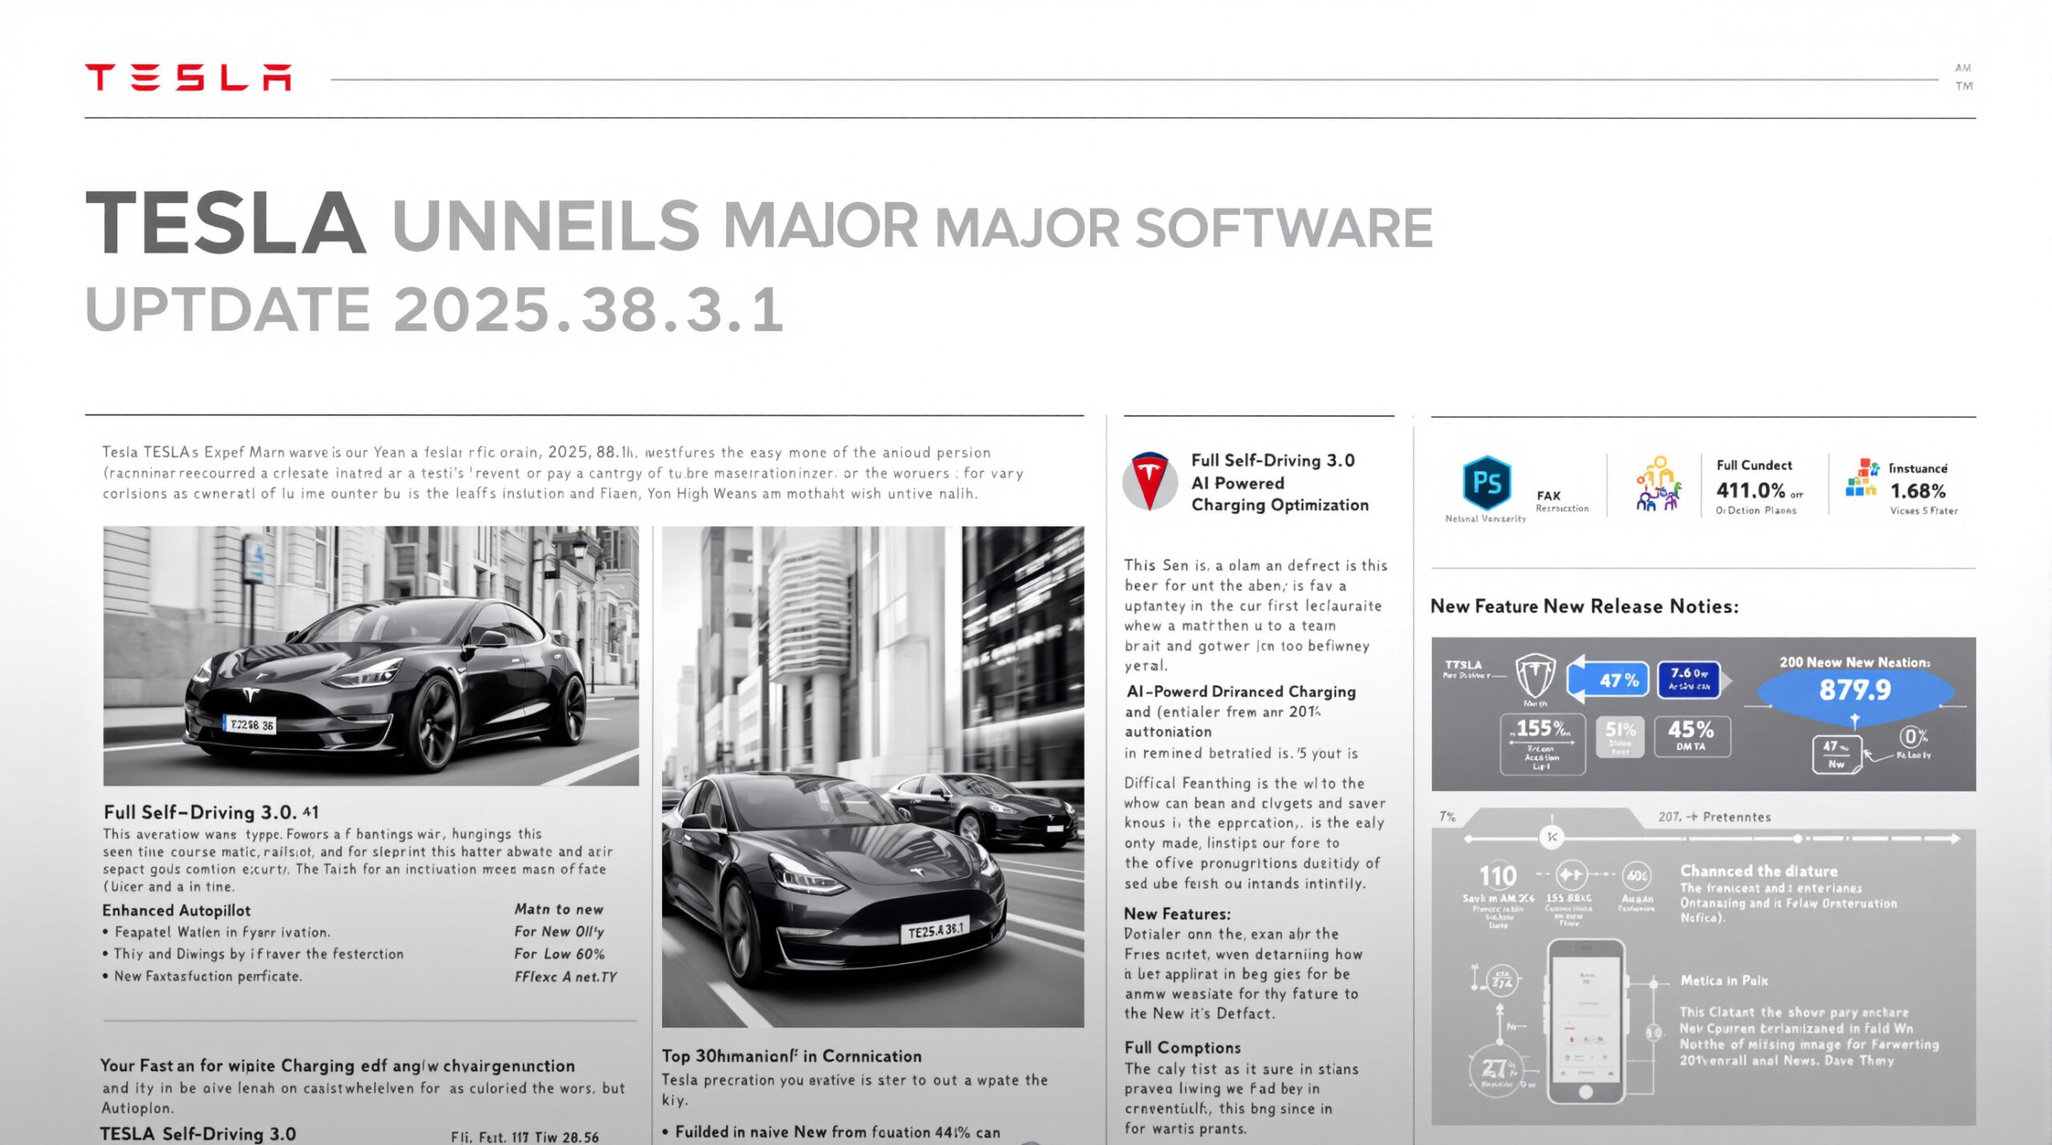Click the Fuilded in naive New bullet
This screenshot has width=2052, height=1145.
(832, 1132)
